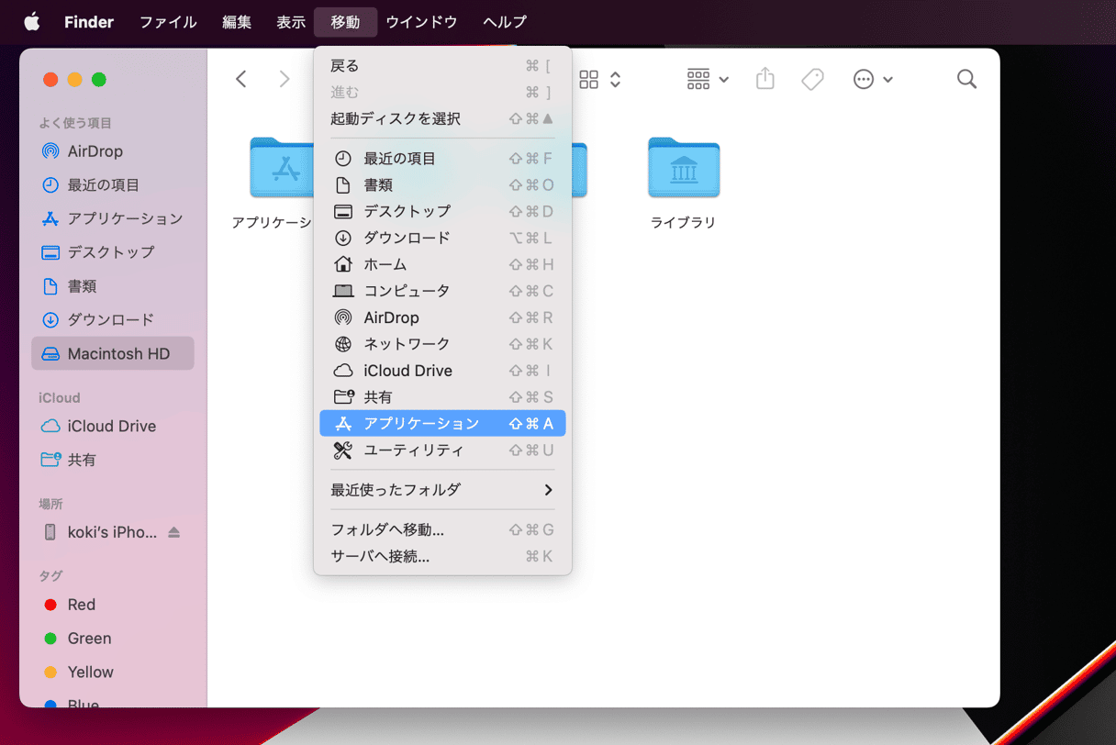Open the view mode up-down chevron
1116x745 pixels.
(x=615, y=80)
